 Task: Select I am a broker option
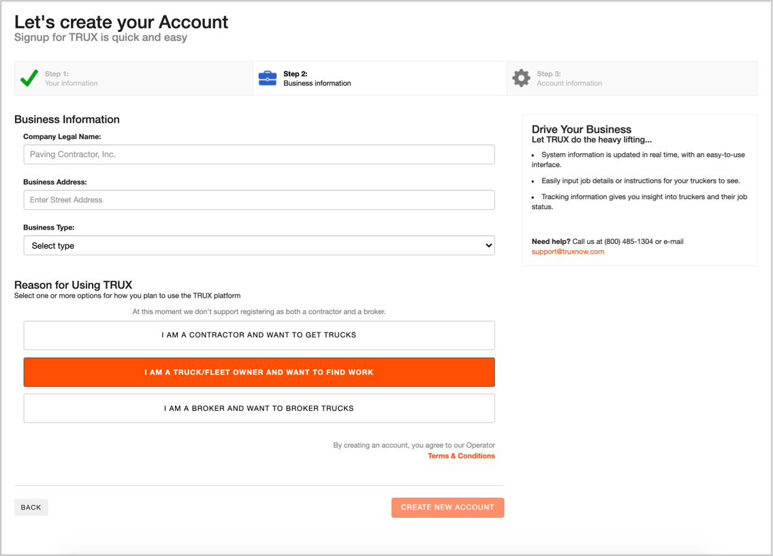pos(259,408)
